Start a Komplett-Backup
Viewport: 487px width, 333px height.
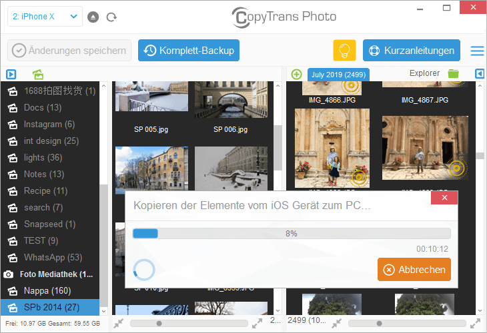click(x=189, y=50)
